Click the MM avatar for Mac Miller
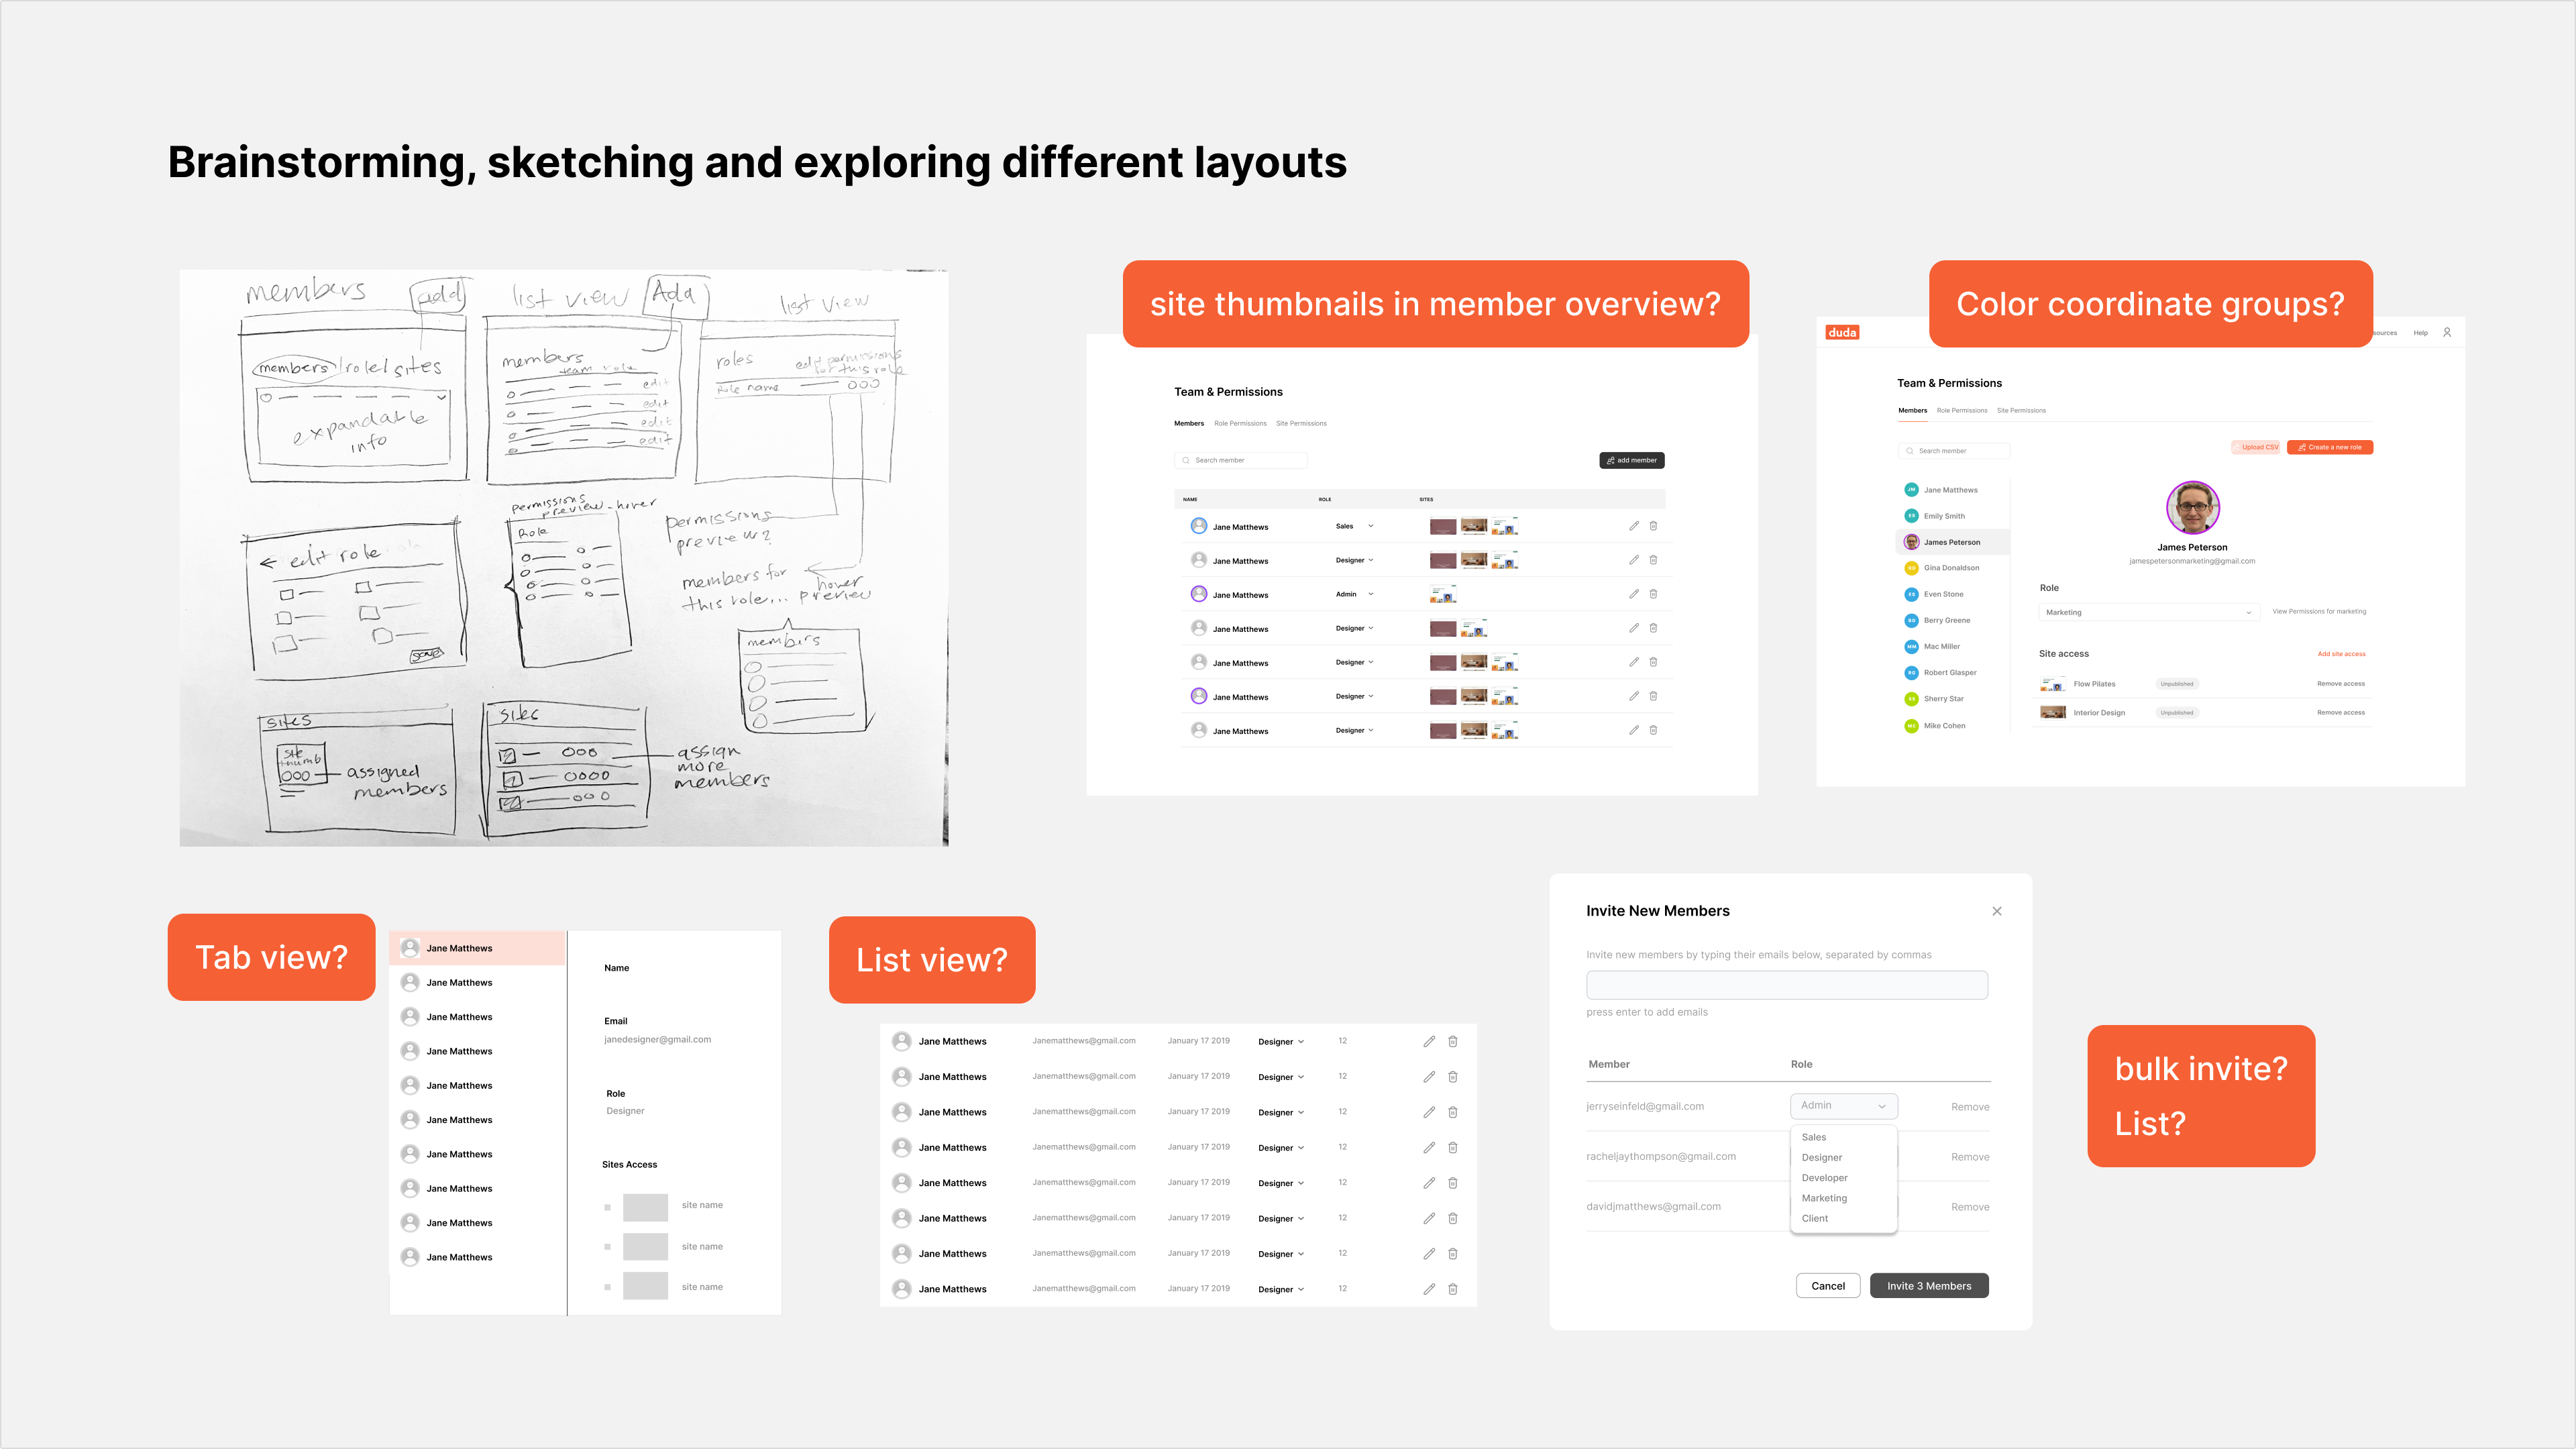This screenshot has height=1449, width=2576. click(x=1911, y=646)
